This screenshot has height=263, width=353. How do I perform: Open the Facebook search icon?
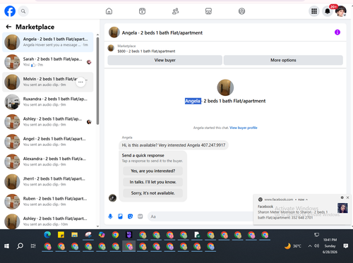pos(23,11)
